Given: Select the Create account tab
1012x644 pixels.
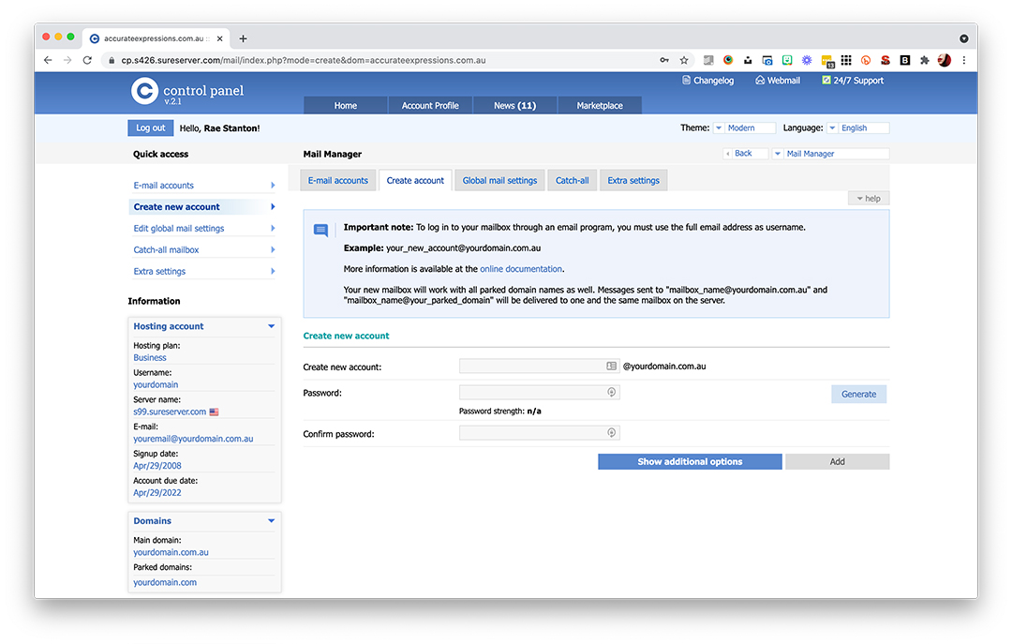Looking at the screenshot, I should [415, 180].
